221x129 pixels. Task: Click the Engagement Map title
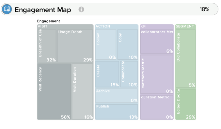point(43,10)
